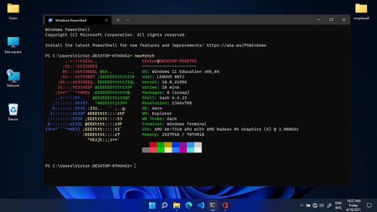Screen dimensions: 377x212
Task: Click the "WM Theme: dark" line
Action: tap(159, 119)
